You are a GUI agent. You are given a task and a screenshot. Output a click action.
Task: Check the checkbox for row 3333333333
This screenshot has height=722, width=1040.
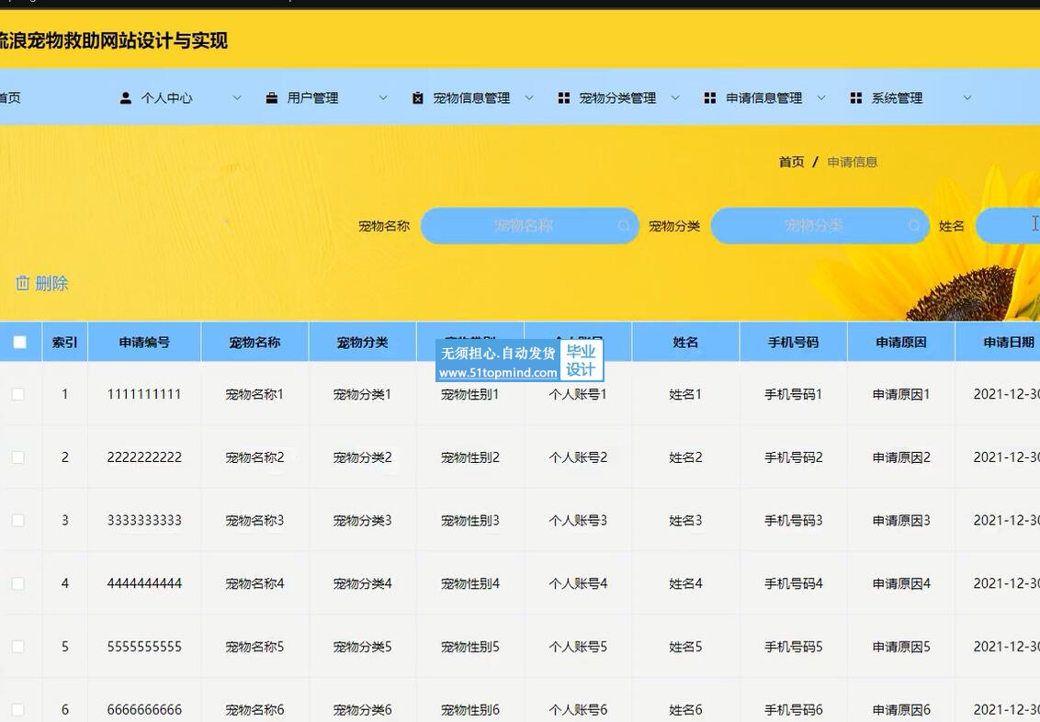[x=18, y=521]
